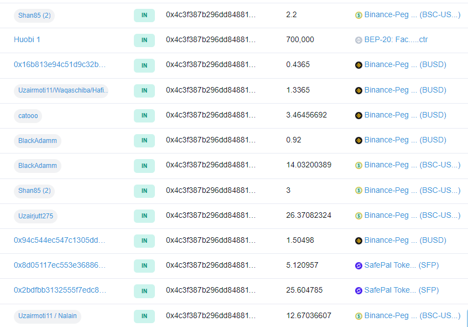Screen dimensions: 468x327
Task: Click the 700,000 amount value
Action: click(300, 39)
